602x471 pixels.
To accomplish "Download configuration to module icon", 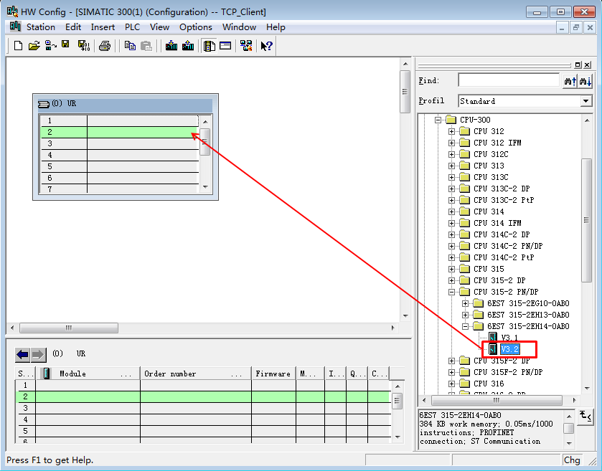I will [171, 46].
